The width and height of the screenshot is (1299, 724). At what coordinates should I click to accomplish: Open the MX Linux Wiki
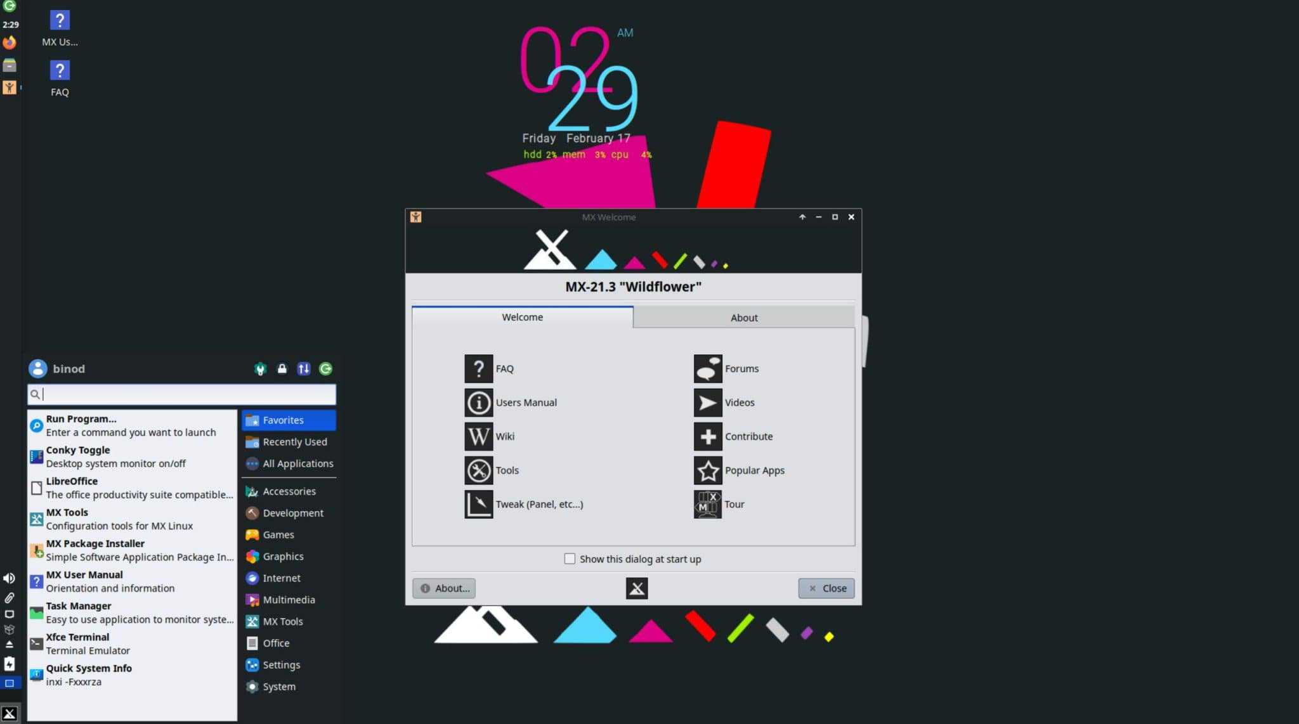pos(490,436)
